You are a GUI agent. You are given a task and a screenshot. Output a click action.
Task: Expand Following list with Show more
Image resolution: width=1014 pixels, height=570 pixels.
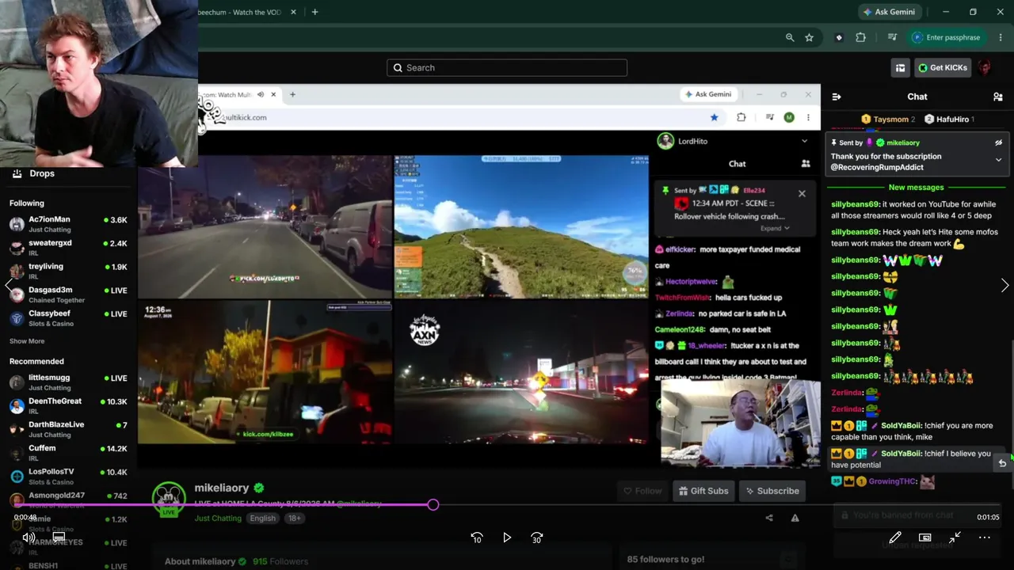27,341
